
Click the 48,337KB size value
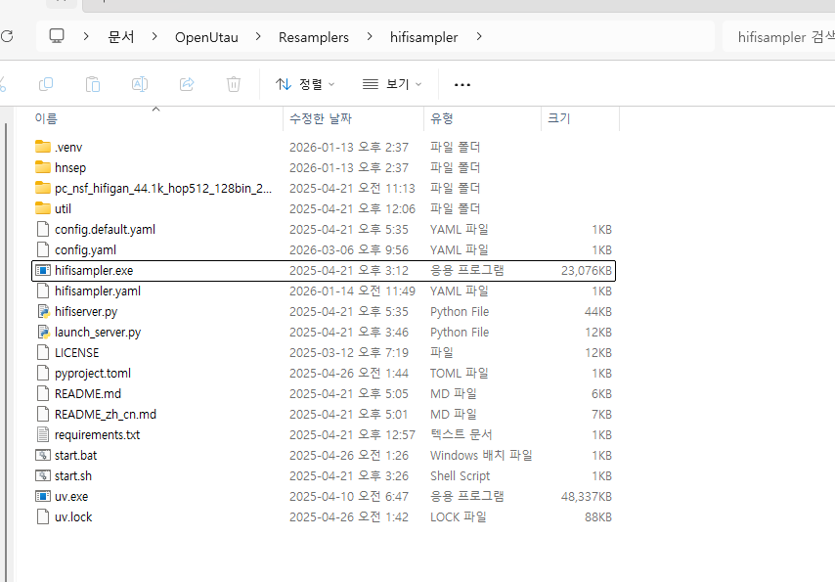coord(587,496)
